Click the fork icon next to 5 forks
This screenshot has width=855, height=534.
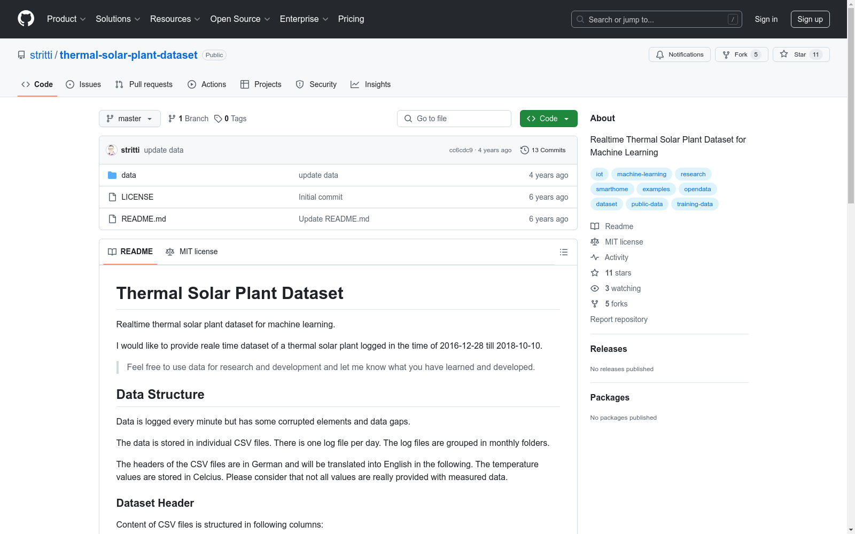point(595,304)
